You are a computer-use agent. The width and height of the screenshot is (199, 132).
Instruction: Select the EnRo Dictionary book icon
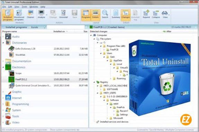tap(11, 49)
